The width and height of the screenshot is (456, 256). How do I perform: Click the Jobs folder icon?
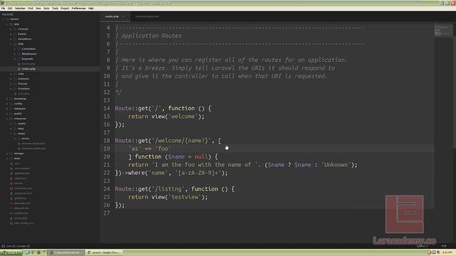click(x=15, y=74)
